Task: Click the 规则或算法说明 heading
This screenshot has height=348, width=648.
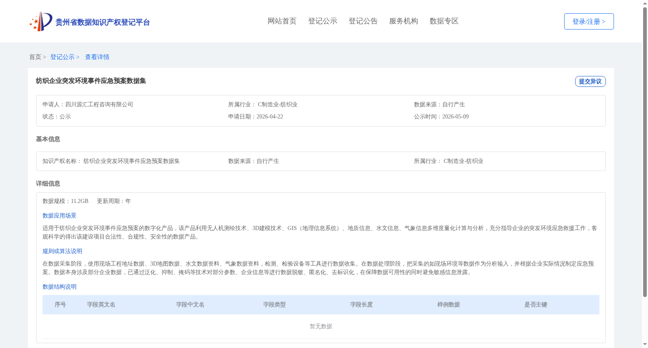Action: [x=62, y=251]
